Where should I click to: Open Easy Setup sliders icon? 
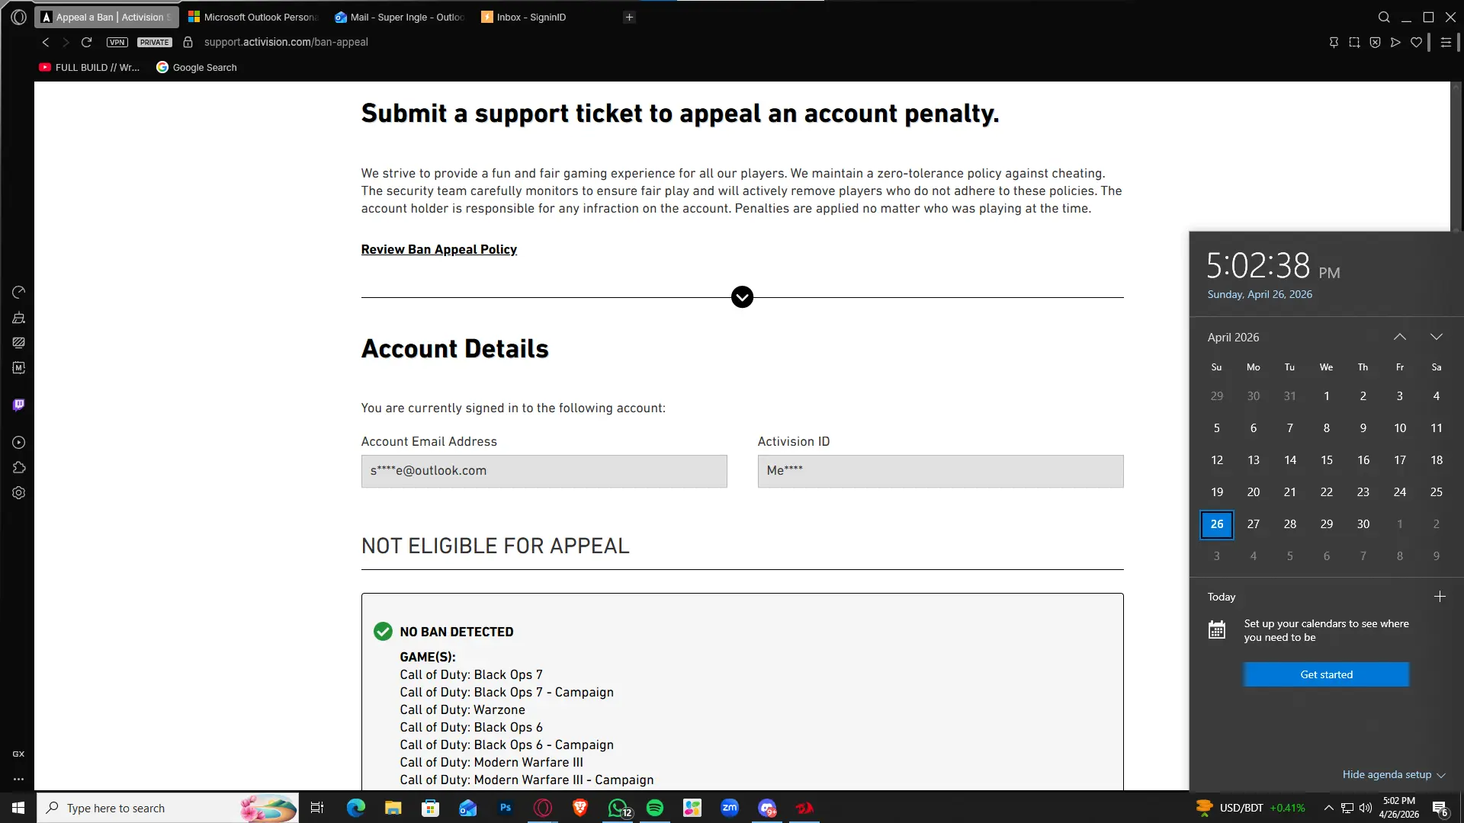(x=1446, y=43)
